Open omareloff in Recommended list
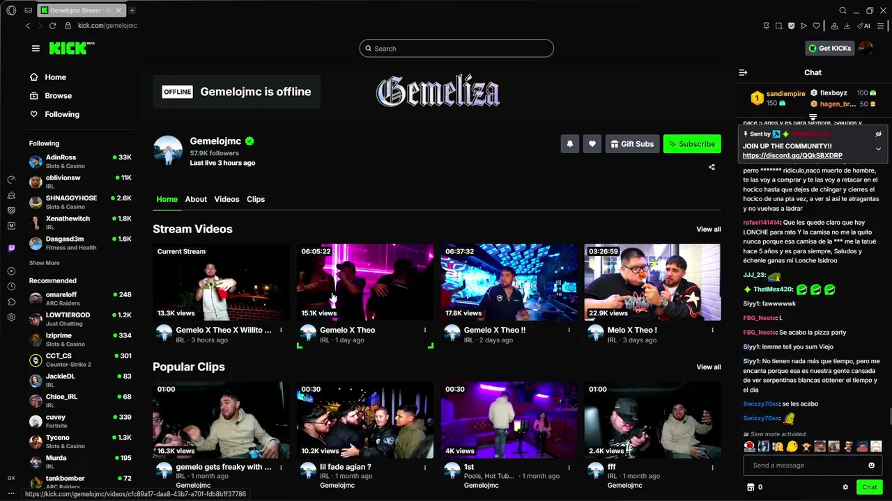 [x=80, y=299]
